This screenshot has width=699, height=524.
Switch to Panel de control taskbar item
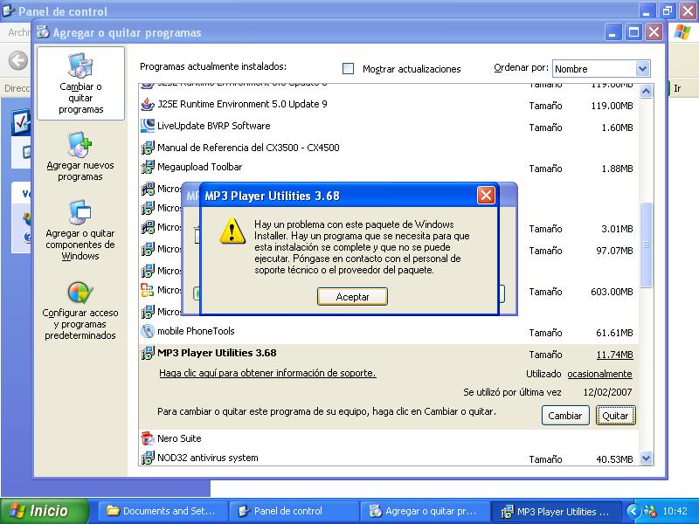(x=294, y=512)
